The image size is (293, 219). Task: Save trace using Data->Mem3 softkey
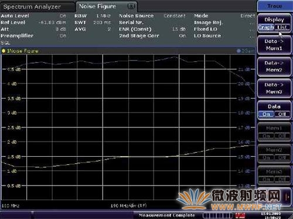click(274, 88)
